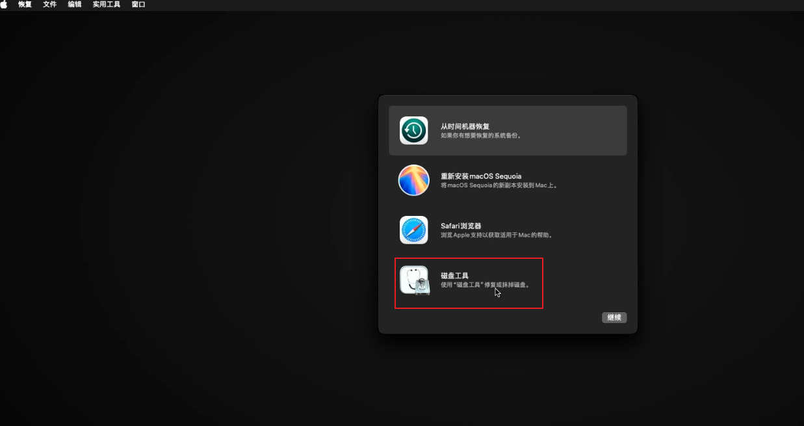Click empty right side of highlighted Time Machine row
The image size is (804, 426).
[x=585, y=131]
